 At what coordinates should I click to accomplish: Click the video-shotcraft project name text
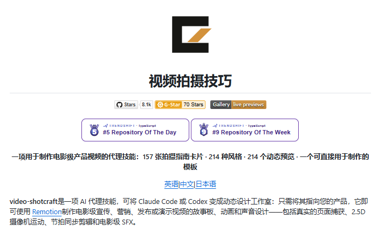click(33, 201)
